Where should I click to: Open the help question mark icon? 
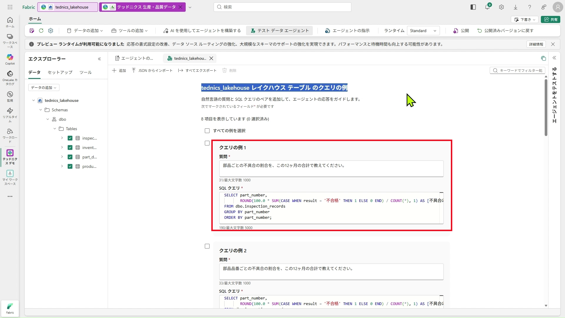pyautogui.click(x=530, y=7)
